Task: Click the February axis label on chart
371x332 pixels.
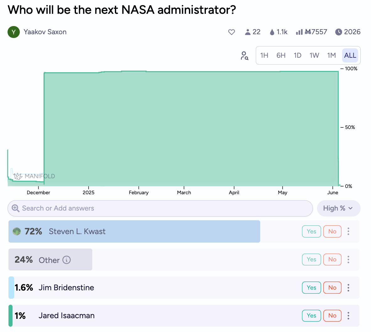Action: click(x=139, y=192)
